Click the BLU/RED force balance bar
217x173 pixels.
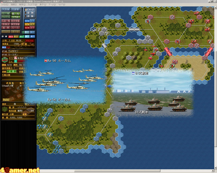point(6,47)
